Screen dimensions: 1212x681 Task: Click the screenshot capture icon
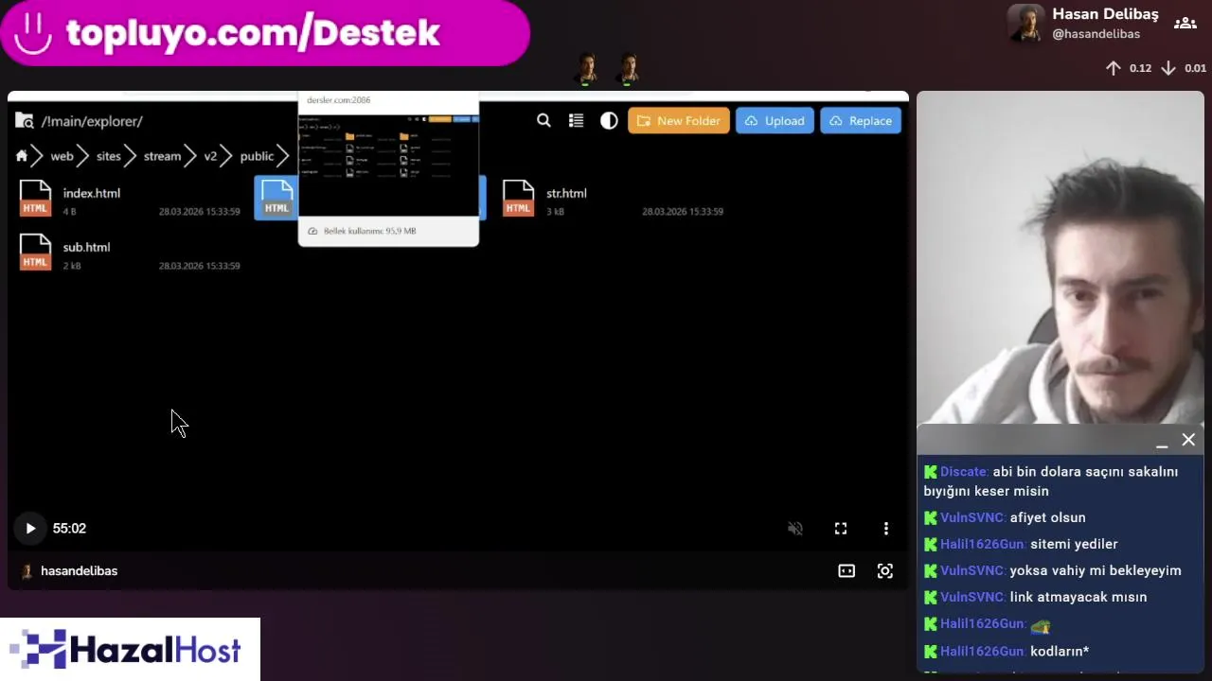885,571
